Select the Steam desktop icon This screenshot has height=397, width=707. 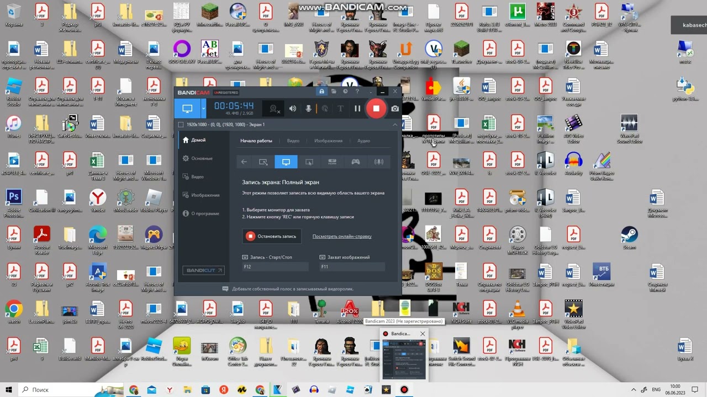click(629, 238)
